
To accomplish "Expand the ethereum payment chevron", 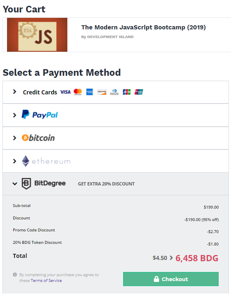I will pyautogui.click(x=14, y=161).
